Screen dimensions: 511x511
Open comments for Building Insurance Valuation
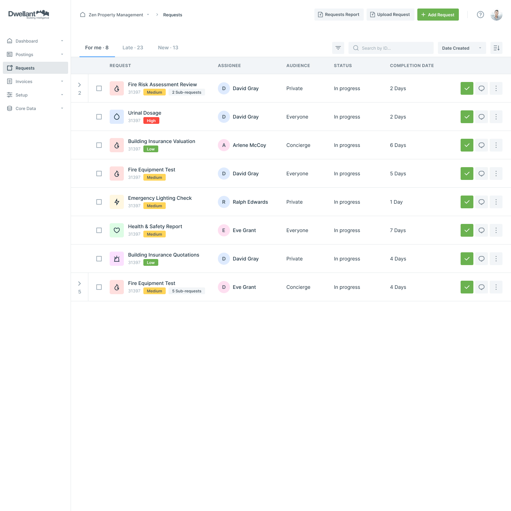pyautogui.click(x=481, y=145)
